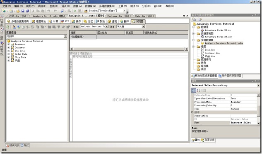Click the New Project icon
This screenshot has height=154, width=262.
pyautogui.click(x=4, y=11)
